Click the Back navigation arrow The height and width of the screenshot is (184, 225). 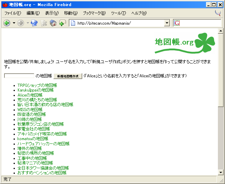pyautogui.click(x=7, y=23)
